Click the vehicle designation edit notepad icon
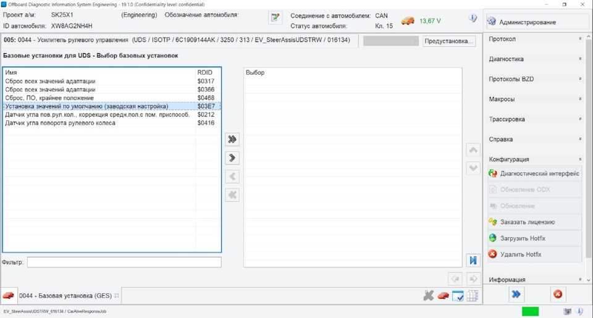 (x=275, y=17)
